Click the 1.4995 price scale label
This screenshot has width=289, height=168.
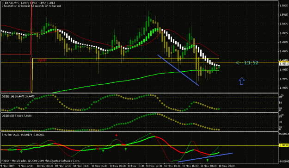tap(284, 33)
